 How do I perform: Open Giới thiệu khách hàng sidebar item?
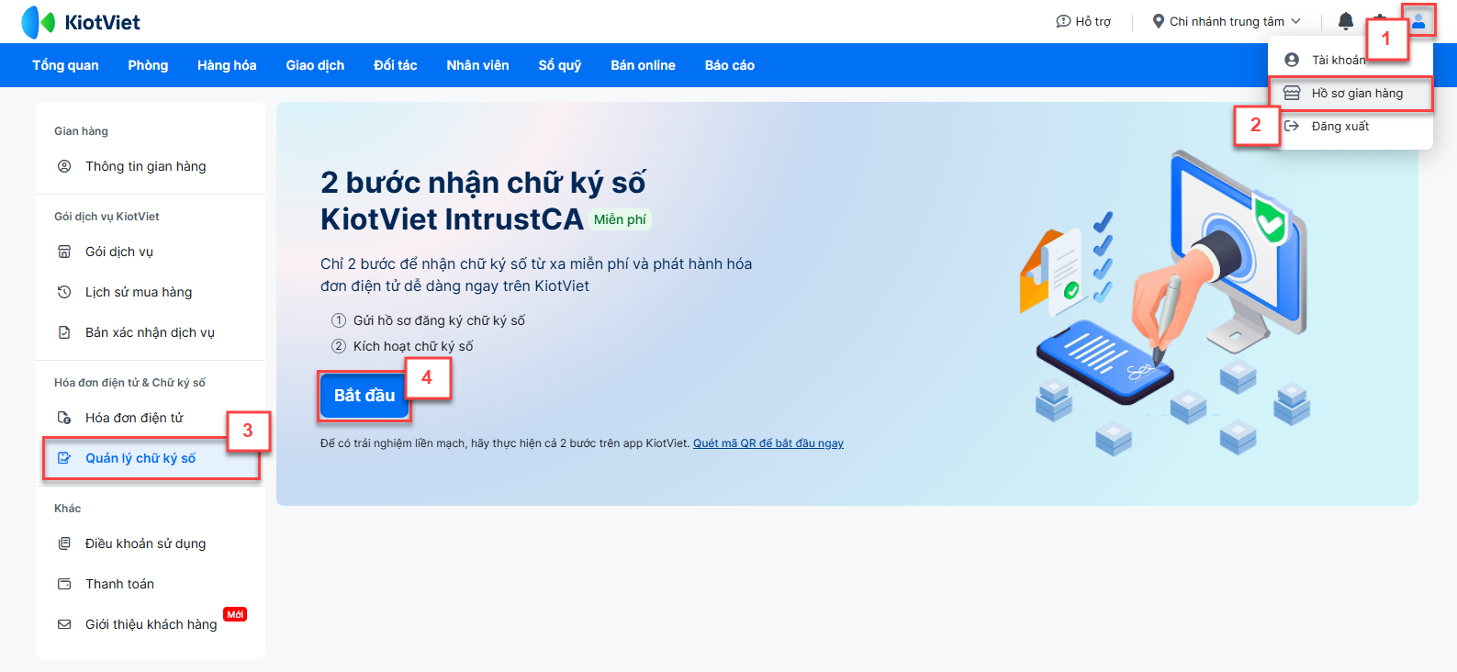click(x=151, y=624)
